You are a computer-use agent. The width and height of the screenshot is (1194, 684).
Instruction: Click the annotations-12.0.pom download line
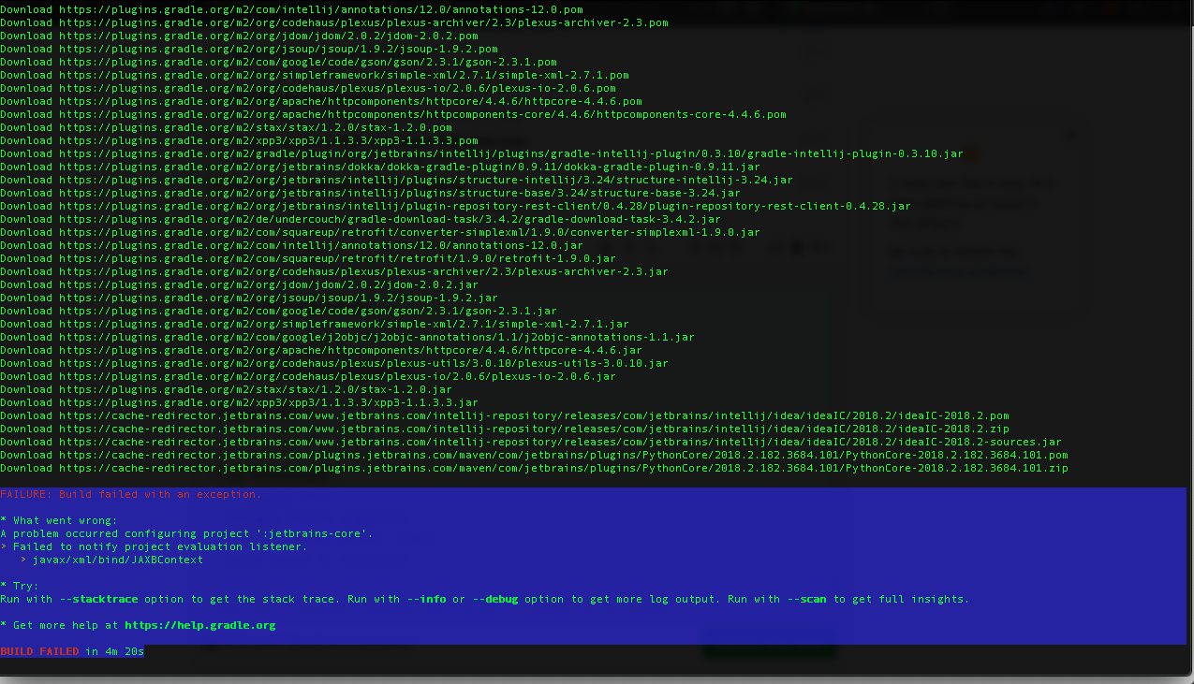(x=291, y=9)
